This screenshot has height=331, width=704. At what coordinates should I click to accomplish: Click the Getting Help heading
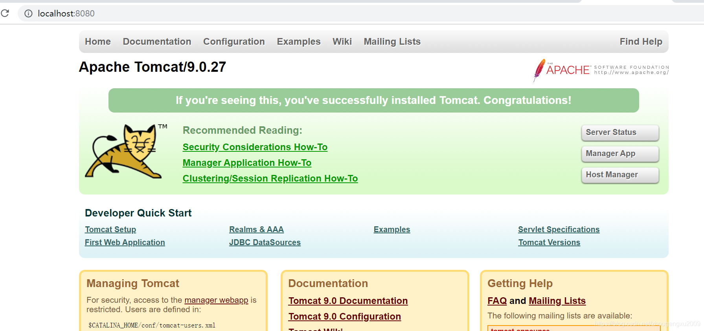coord(520,284)
